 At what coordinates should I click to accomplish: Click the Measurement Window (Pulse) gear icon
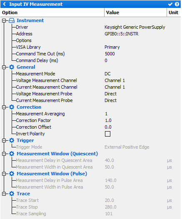click(12, 174)
